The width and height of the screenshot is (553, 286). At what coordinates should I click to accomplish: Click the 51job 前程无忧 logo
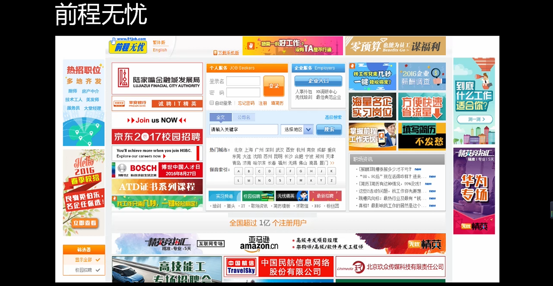point(128,46)
